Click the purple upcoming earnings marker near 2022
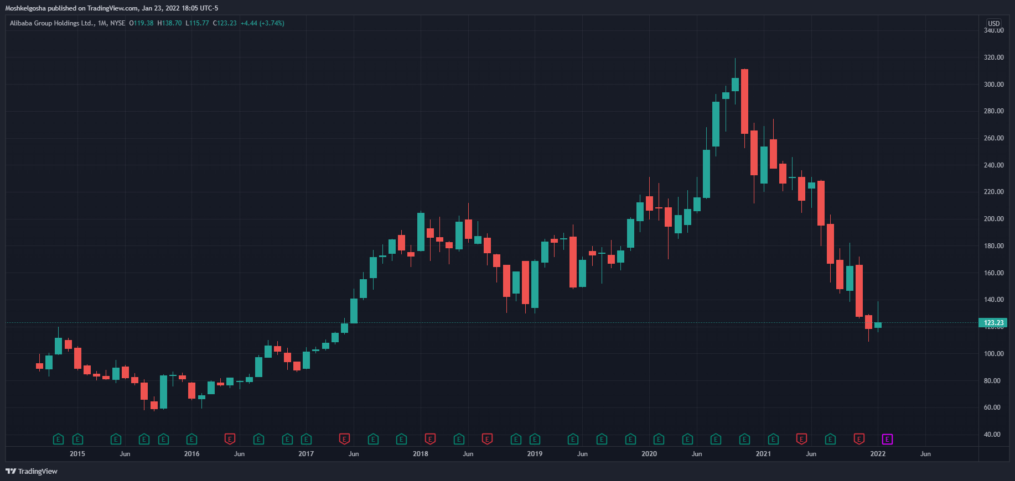The width and height of the screenshot is (1015, 481). pyautogui.click(x=887, y=440)
